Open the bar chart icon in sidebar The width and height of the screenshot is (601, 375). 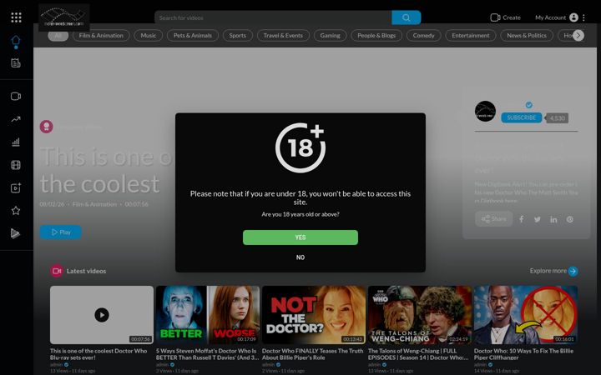coord(16,142)
